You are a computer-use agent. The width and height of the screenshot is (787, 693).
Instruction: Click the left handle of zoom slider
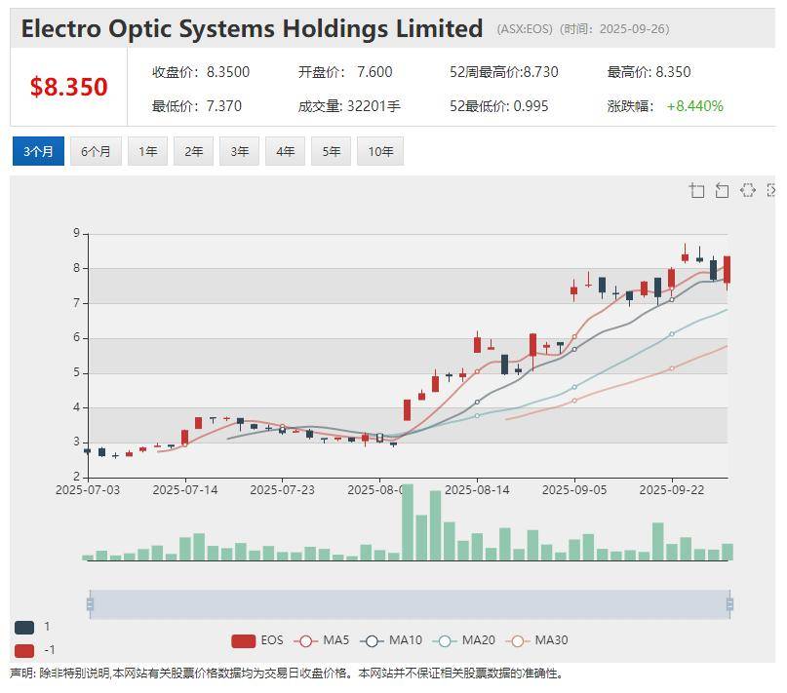(x=90, y=604)
